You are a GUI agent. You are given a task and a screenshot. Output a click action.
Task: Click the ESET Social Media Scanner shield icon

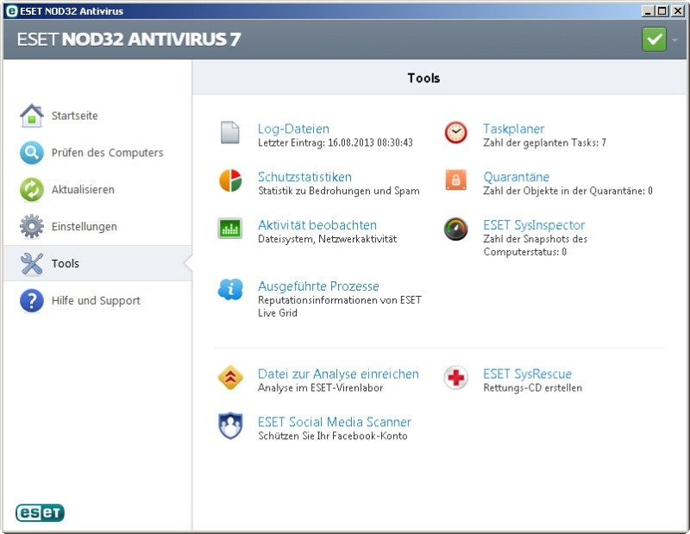[x=230, y=425]
